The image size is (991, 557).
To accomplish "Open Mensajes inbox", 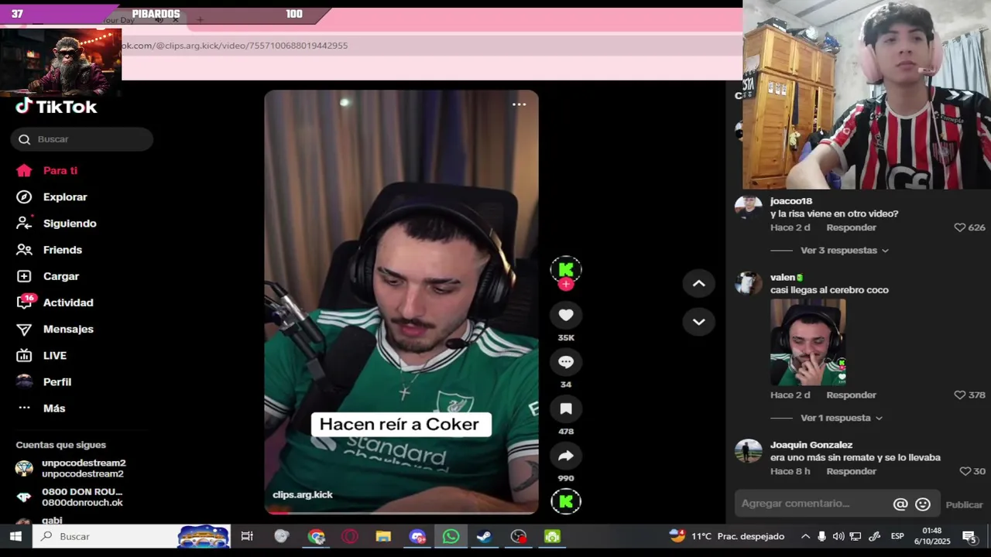I will [68, 329].
